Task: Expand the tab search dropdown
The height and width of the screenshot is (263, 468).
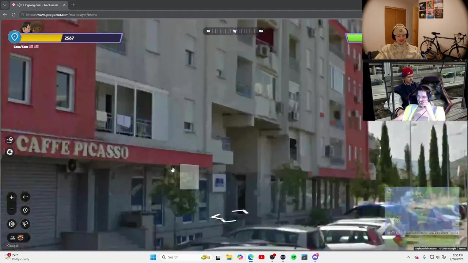Action: point(4,5)
